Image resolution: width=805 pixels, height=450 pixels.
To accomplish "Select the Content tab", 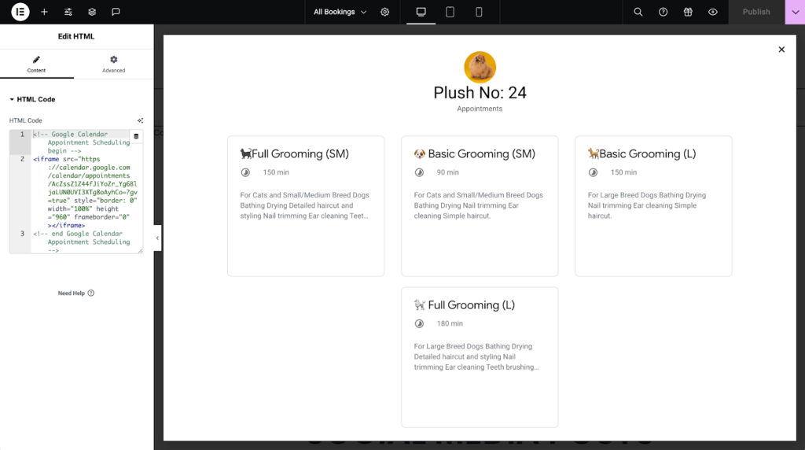I will click(x=36, y=64).
